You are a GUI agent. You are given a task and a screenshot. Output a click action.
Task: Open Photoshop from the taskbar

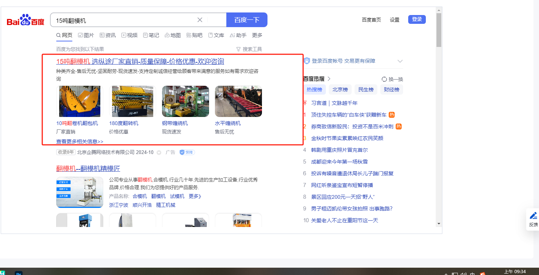tap(19, 273)
